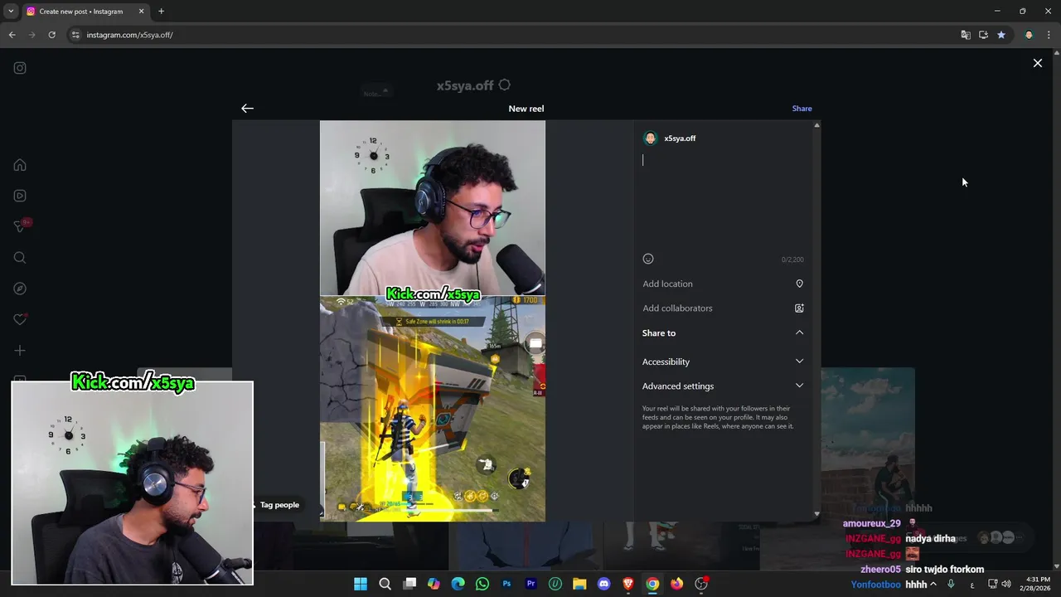Click the collaborators person icon

799,308
